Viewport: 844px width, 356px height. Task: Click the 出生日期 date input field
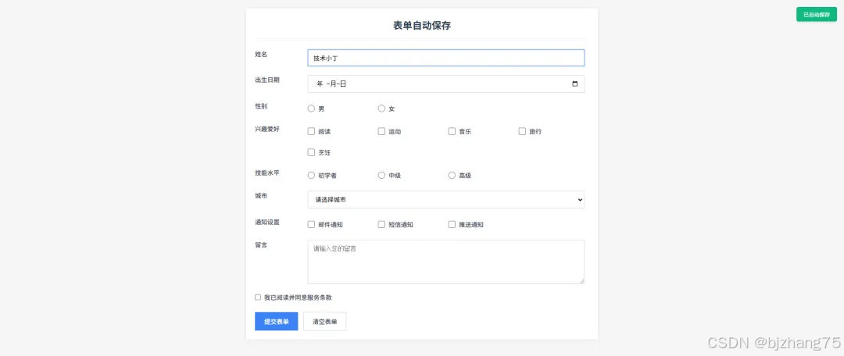click(445, 84)
